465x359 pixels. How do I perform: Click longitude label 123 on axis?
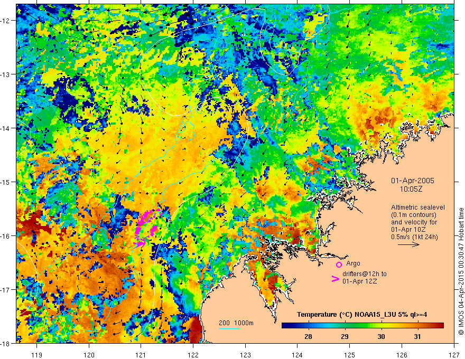tap(245, 355)
